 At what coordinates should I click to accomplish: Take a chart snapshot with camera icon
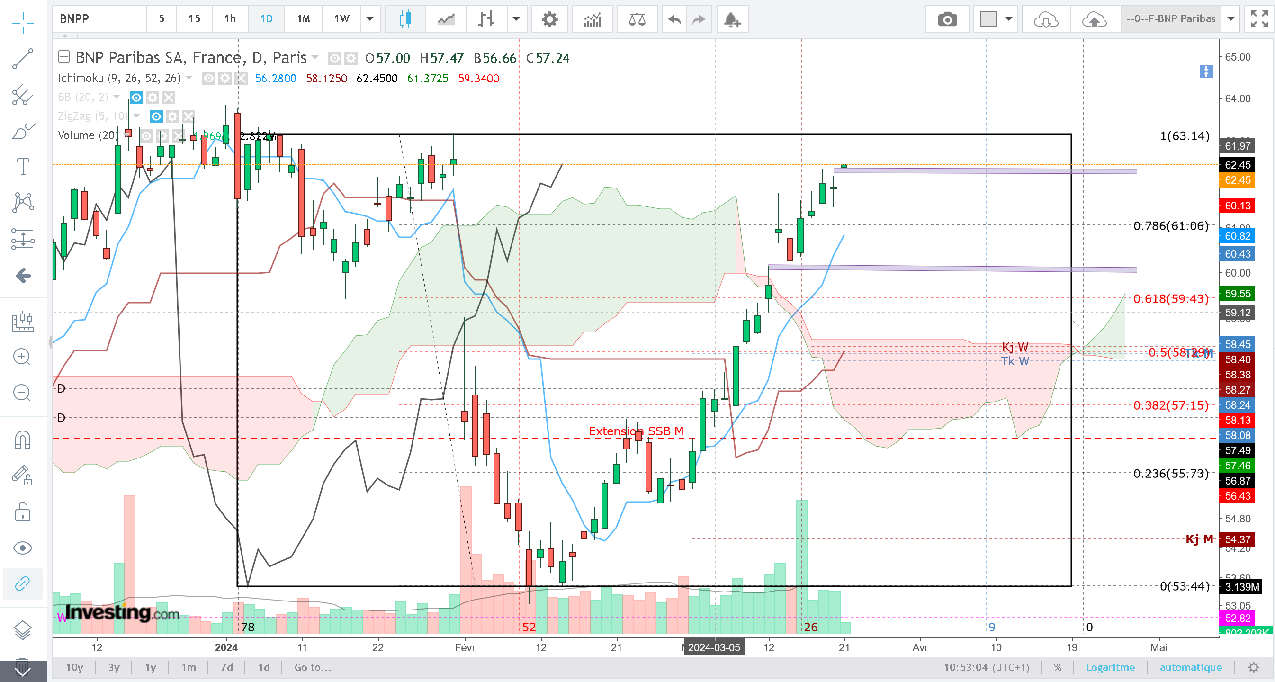pos(947,19)
